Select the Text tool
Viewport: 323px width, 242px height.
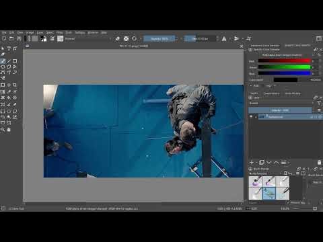[9, 48]
